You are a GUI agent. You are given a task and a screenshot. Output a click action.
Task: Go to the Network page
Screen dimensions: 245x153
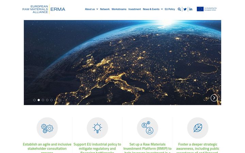pyautogui.click(x=105, y=9)
